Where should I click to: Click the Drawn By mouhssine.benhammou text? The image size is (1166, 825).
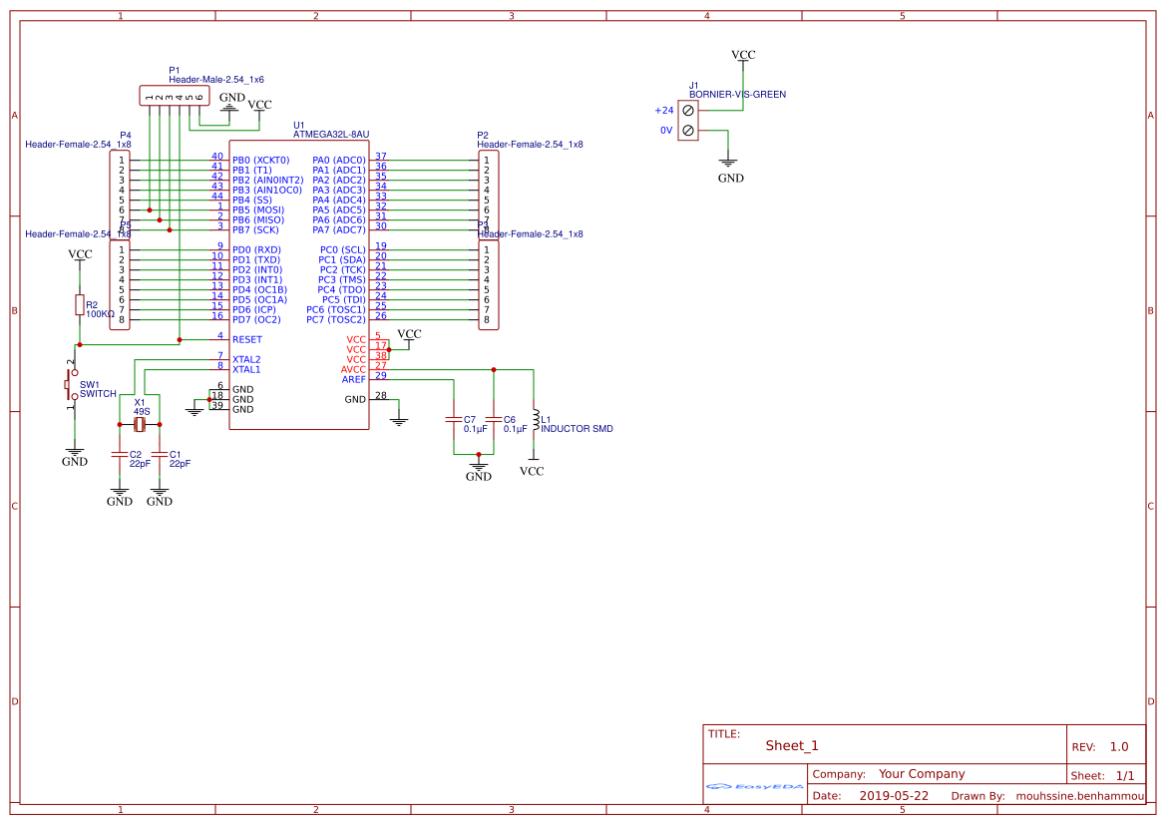click(1078, 795)
